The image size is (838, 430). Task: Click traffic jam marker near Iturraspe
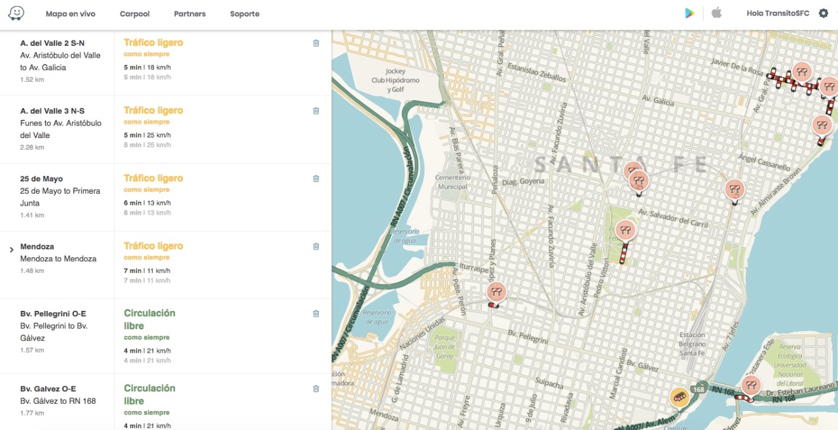click(x=496, y=292)
